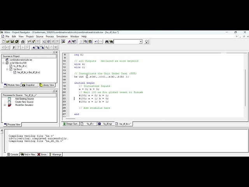Show the Find in Files tab
Screen dimensions: 249x187
coord(28,154)
